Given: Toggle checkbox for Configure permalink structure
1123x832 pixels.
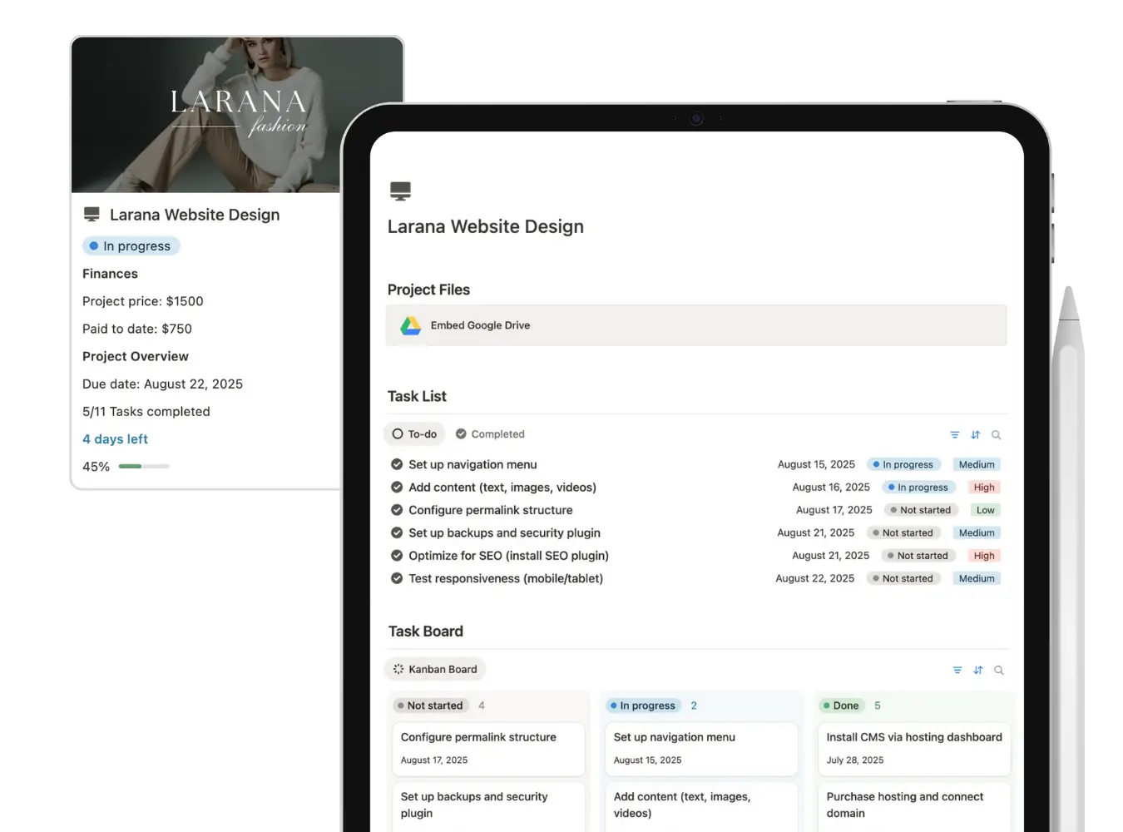Looking at the screenshot, I should tap(397, 511).
